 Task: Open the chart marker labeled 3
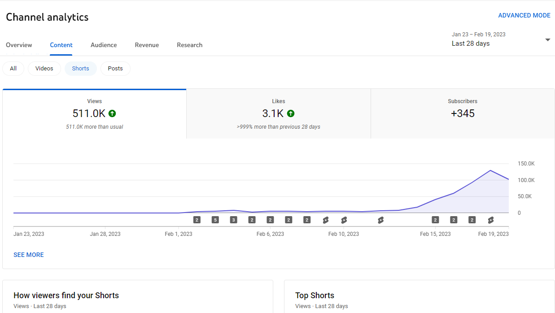[233, 220]
